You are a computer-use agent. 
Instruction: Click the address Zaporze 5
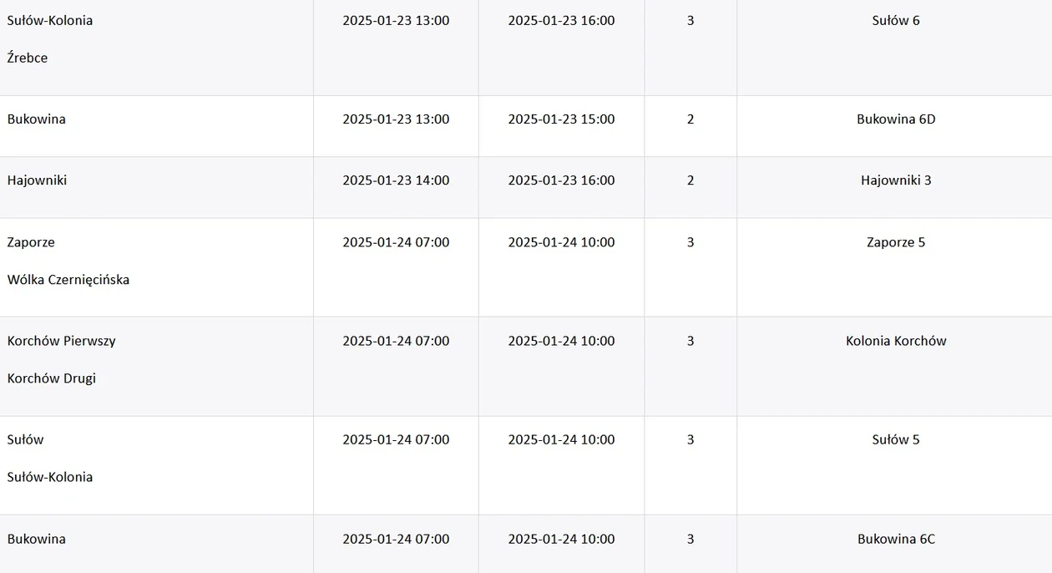tap(896, 242)
